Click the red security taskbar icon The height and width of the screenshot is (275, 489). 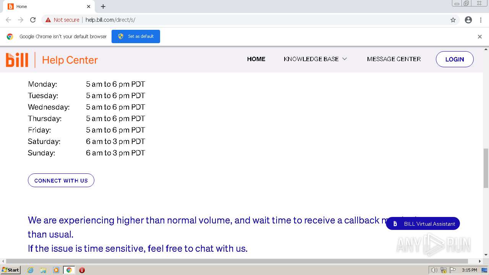[x=82, y=270]
